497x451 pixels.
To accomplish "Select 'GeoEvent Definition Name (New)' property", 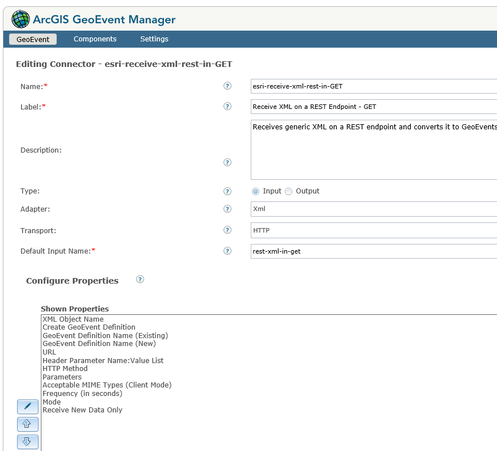I will (x=99, y=344).
